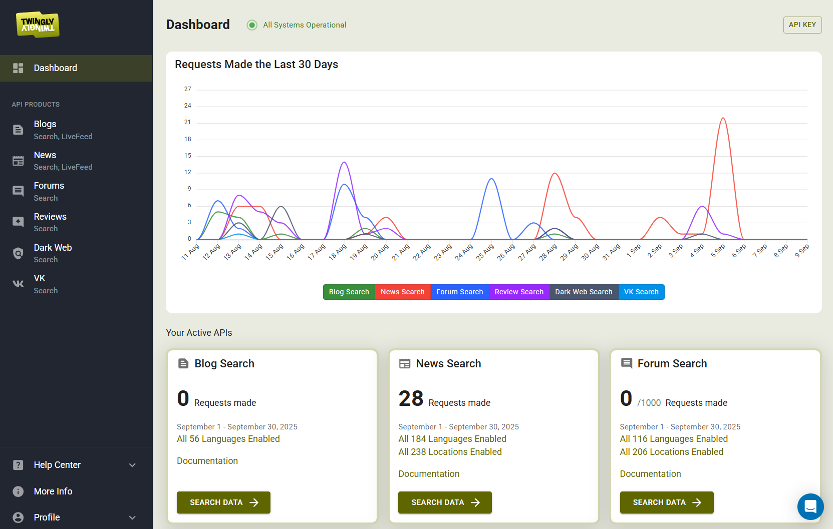Click the API KEY button
The image size is (833, 529).
tap(802, 25)
